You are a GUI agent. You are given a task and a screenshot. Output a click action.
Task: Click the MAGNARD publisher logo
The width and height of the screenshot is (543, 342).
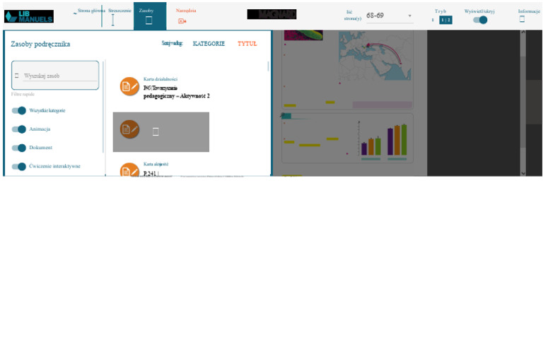click(271, 14)
